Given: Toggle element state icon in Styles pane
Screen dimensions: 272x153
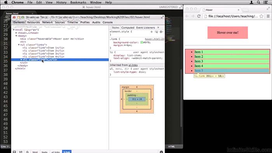Looking at the screenshot, I should 156,32.
